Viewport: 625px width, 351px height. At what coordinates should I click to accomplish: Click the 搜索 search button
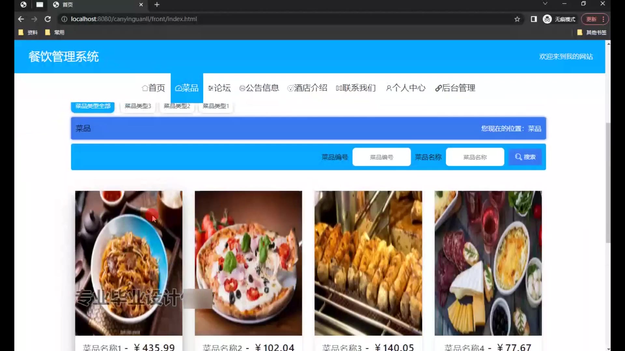pyautogui.click(x=525, y=157)
